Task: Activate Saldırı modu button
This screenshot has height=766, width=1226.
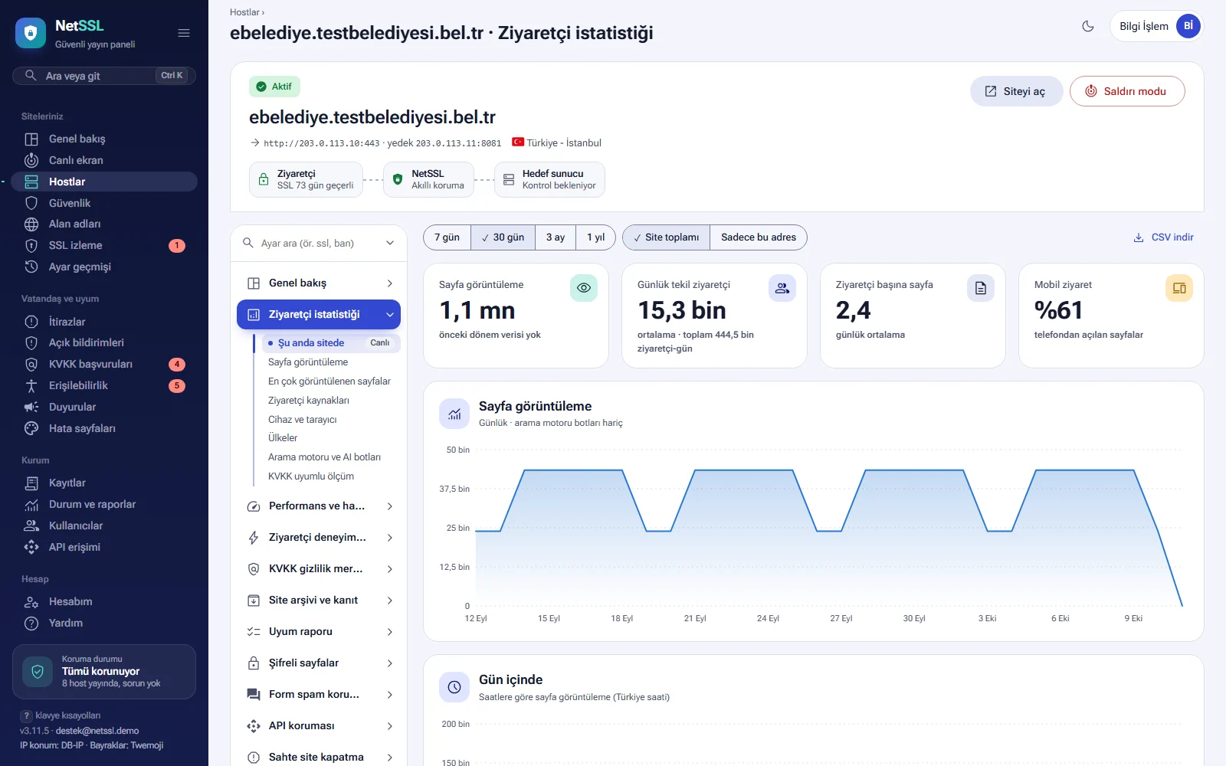Action: tap(1127, 91)
